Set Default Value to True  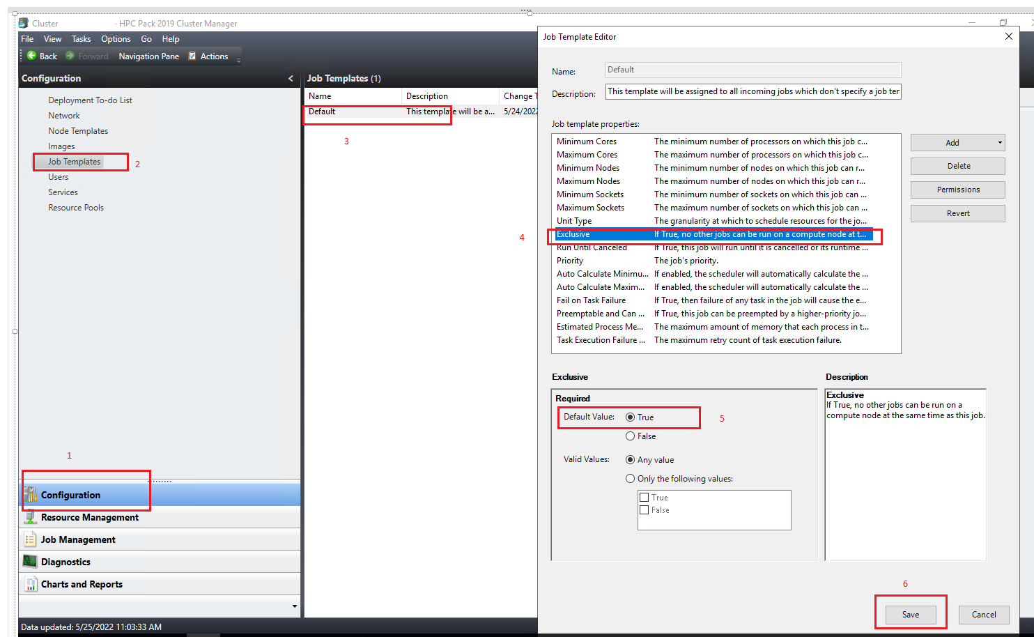pyautogui.click(x=630, y=417)
